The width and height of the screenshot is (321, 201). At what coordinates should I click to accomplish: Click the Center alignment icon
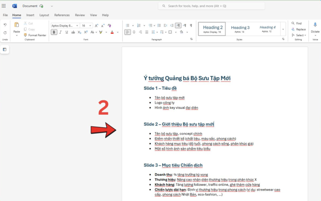pos(134,32)
